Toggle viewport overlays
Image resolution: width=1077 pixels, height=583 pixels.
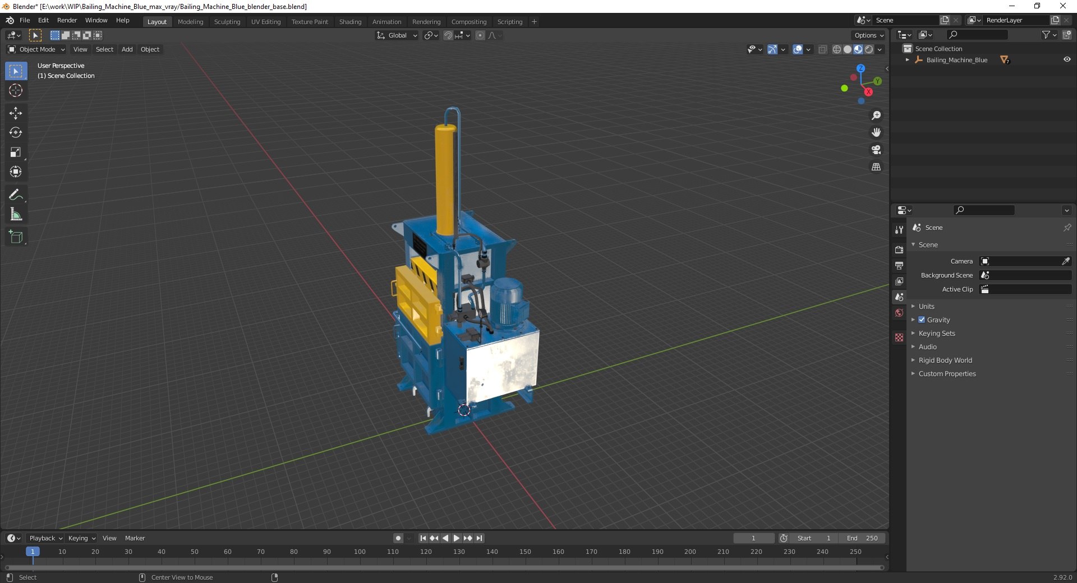tap(798, 49)
